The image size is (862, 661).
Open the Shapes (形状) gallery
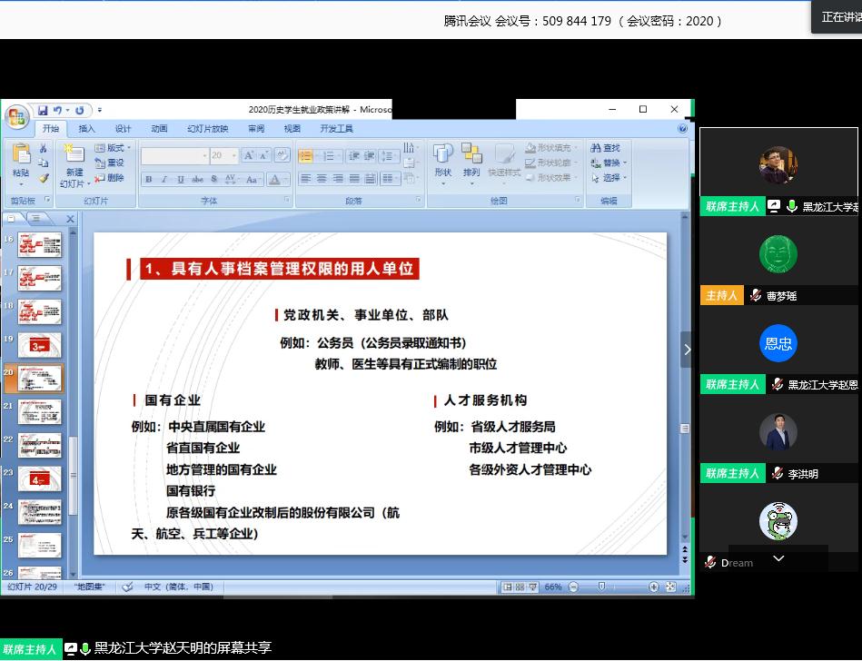click(x=442, y=161)
